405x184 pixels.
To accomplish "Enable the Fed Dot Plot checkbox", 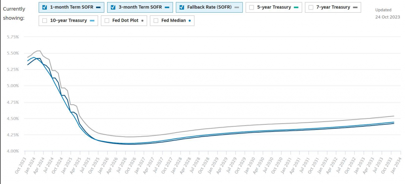I will [107, 21].
